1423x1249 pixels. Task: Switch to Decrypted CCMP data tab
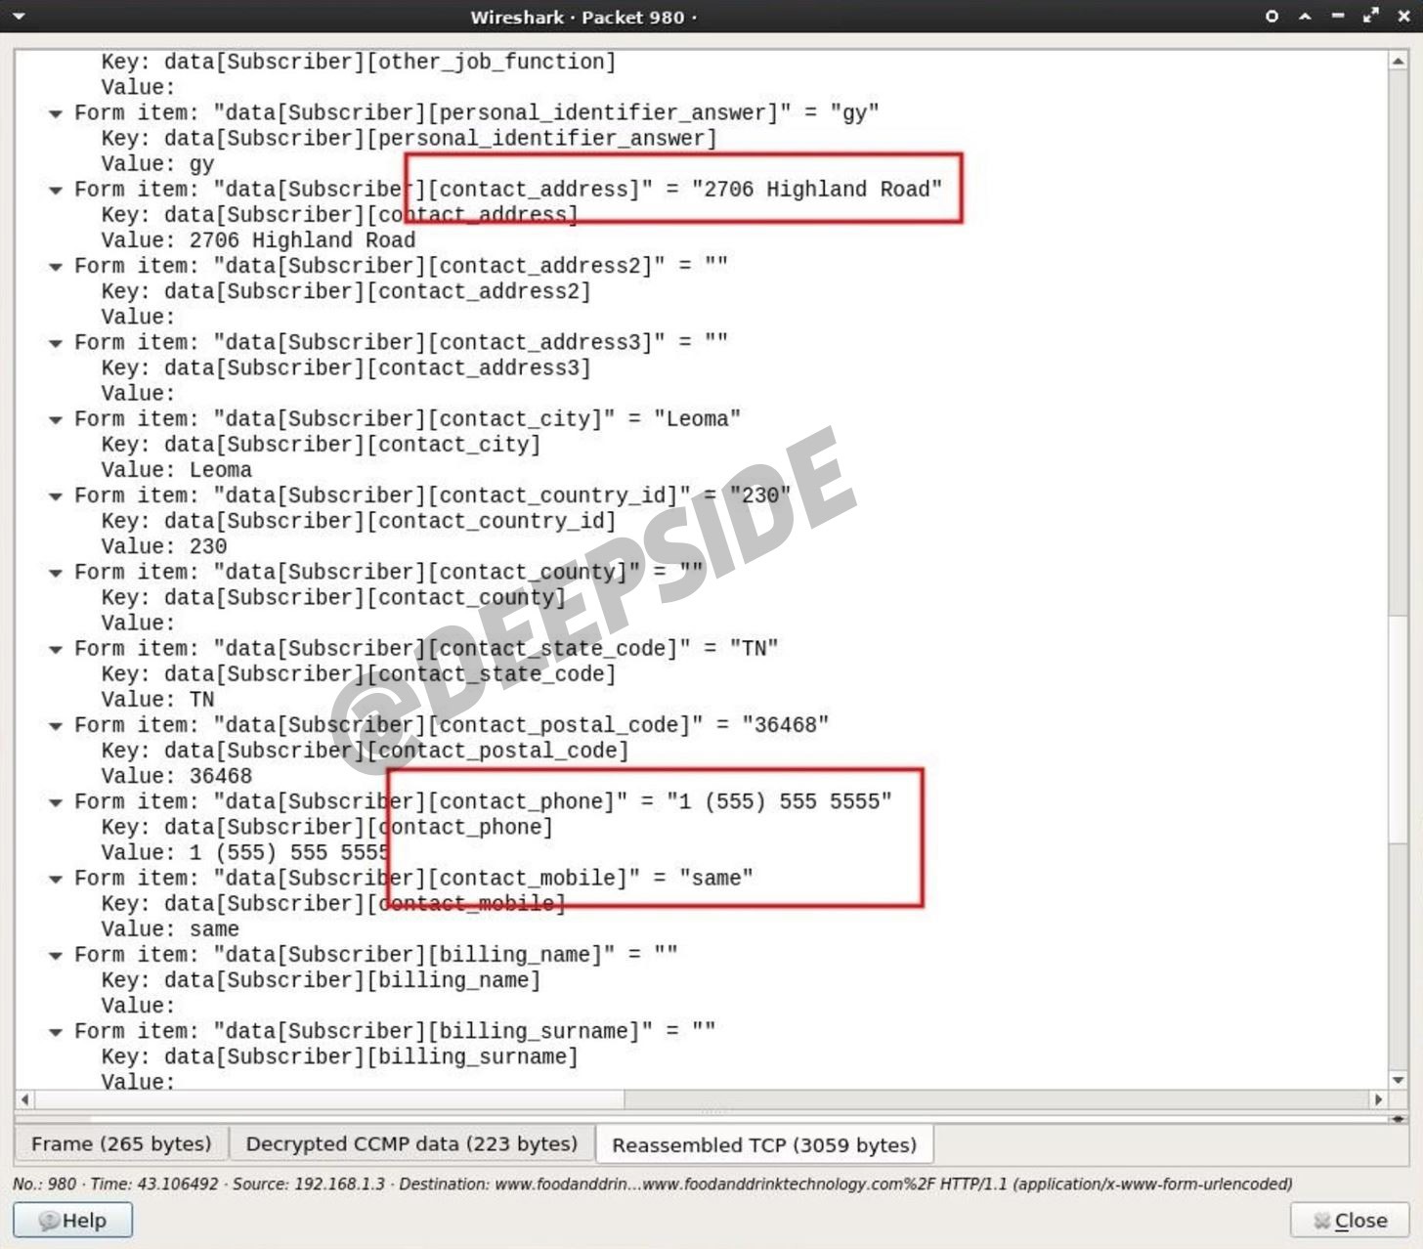(411, 1143)
